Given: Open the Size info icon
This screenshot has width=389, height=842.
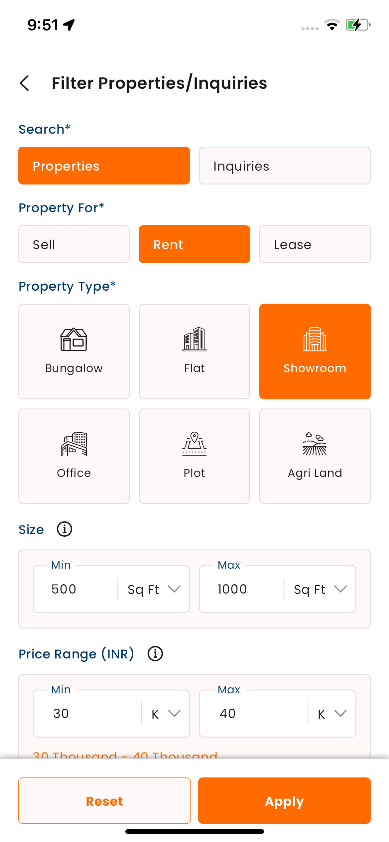Looking at the screenshot, I should click(65, 529).
